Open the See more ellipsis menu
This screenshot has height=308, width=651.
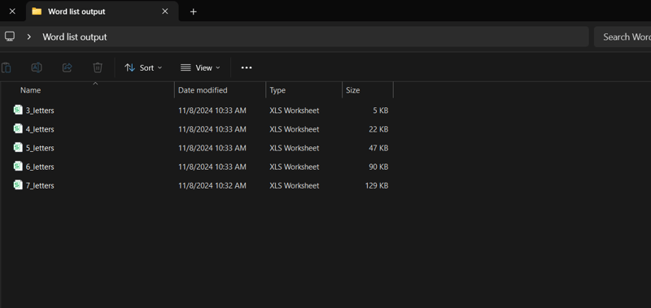coord(247,67)
